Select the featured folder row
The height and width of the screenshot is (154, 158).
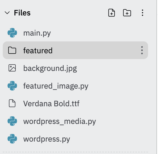point(75,50)
